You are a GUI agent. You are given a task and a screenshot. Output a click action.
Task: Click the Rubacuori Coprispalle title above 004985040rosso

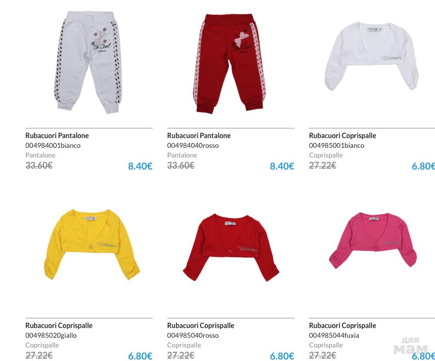[201, 326]
